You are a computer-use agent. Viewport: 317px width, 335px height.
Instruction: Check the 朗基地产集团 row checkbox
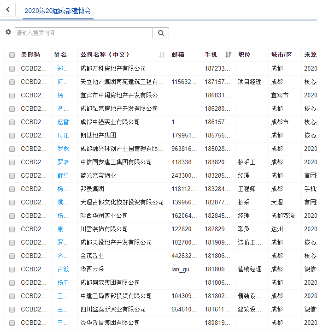(x=12, y=136)
